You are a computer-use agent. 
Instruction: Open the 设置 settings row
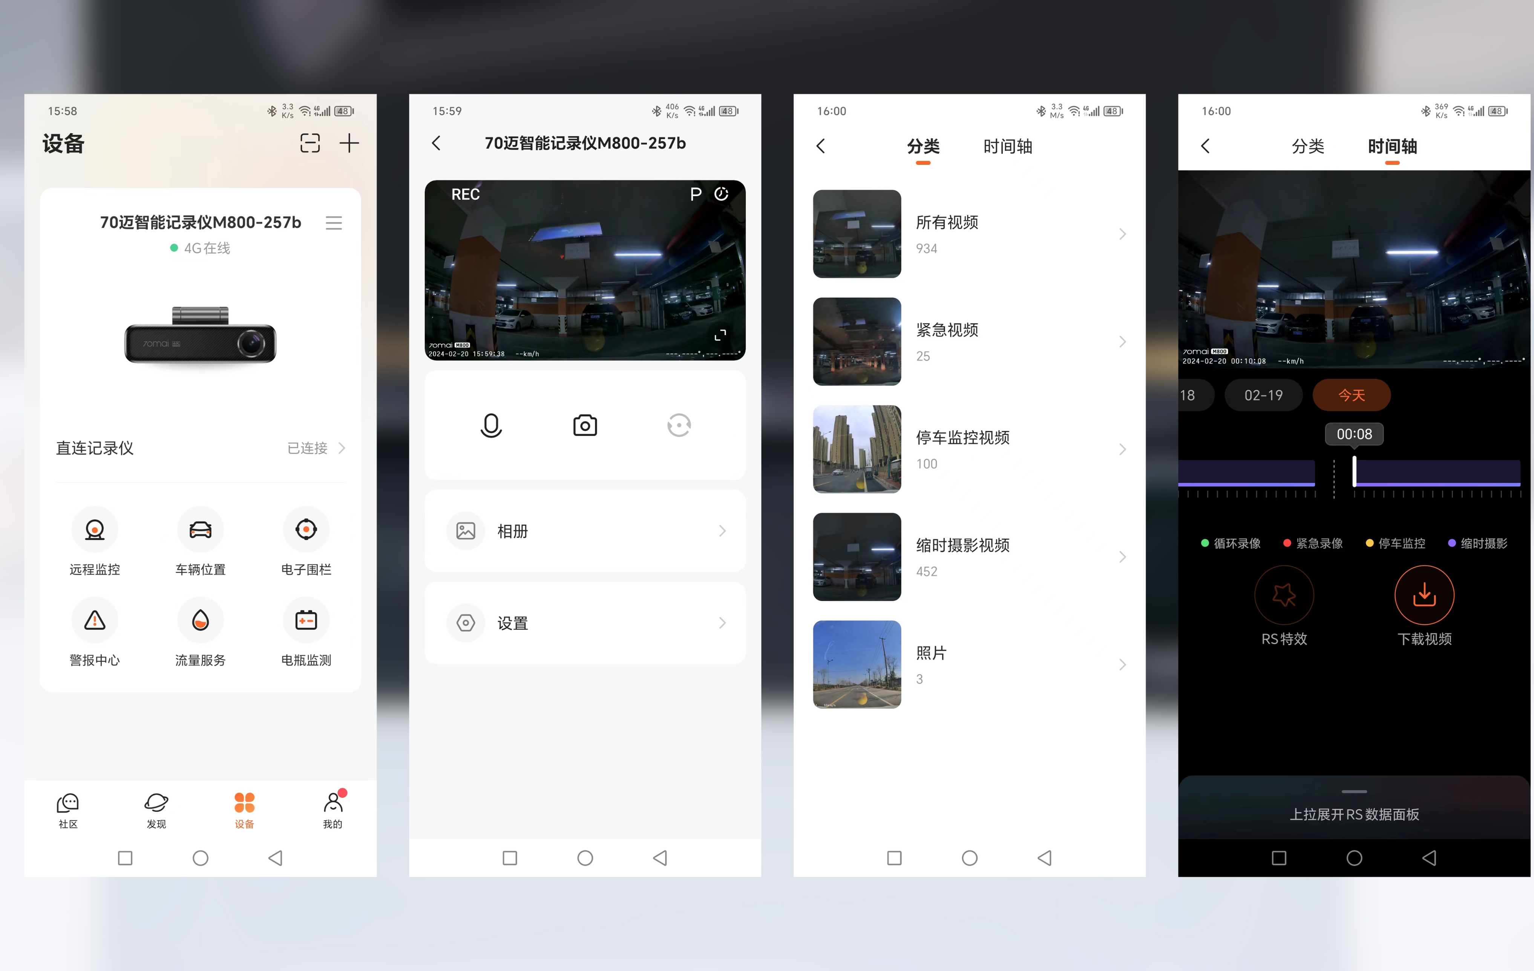point(585,622)
